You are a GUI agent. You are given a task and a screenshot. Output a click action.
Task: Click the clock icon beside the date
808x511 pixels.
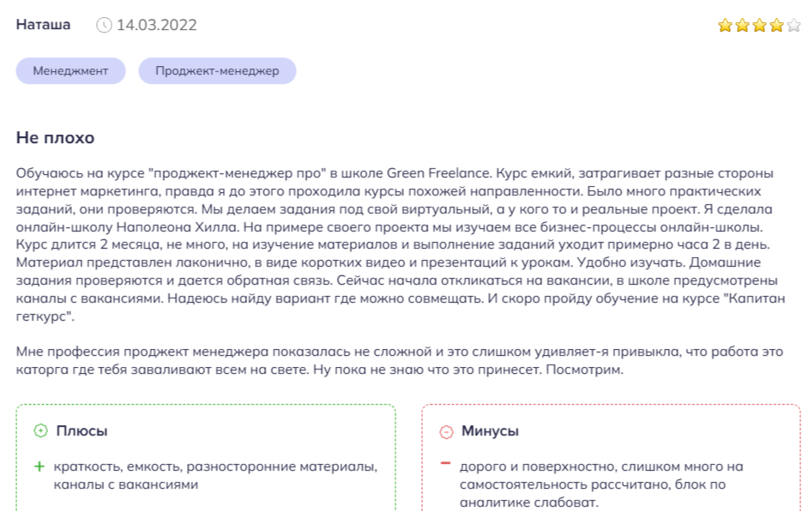[104, 25]
